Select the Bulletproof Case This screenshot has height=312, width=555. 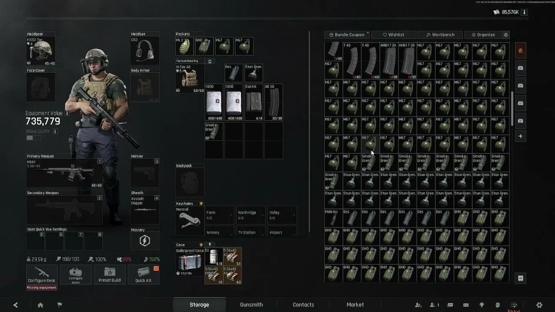tap(189, 262)
